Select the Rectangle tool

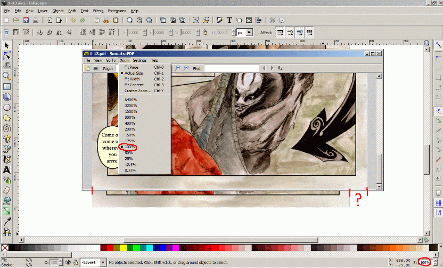click(7, 86)
